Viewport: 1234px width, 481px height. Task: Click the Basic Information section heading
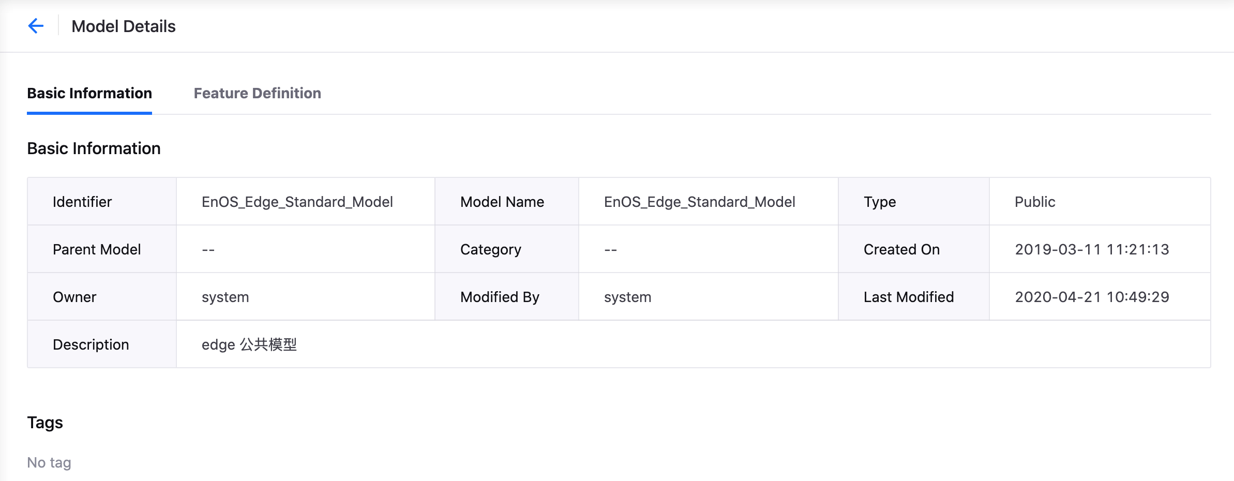(x=94, y=148)
